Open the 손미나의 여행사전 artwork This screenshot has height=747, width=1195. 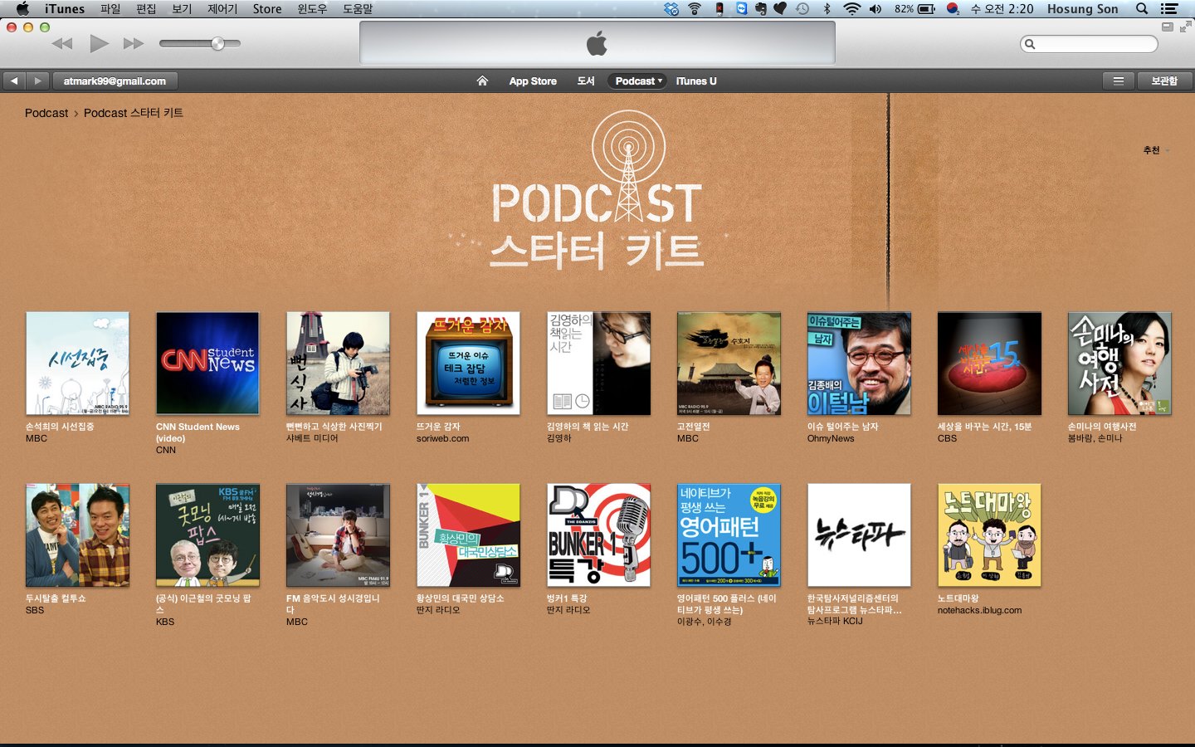[1119, 364]
